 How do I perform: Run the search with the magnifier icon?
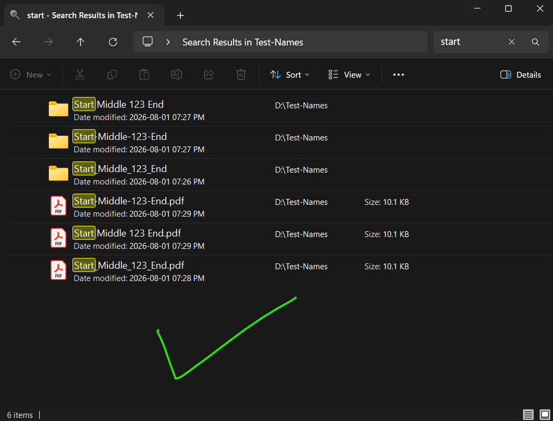535,42
